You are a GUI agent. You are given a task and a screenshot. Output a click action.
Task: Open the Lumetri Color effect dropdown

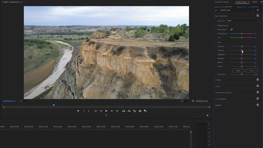(x=237, y=10)
